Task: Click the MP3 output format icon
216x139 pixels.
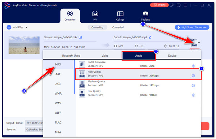Action: click(194, 43)
